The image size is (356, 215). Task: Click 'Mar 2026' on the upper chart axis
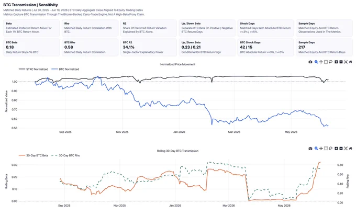[x=234, y=132]
